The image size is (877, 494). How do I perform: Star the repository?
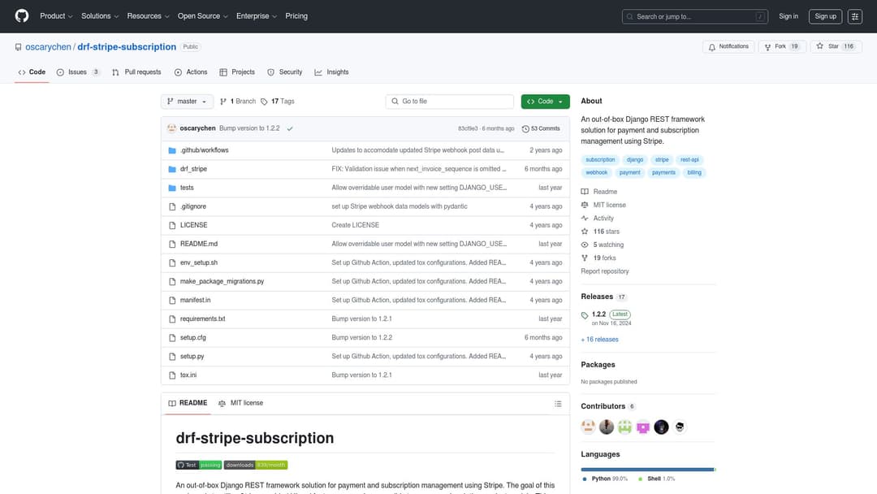coord(836,46)
